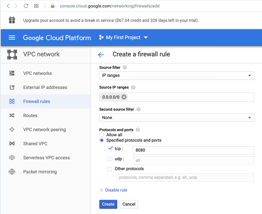
Task: Select the Allow all radio option
Action: 102,135
